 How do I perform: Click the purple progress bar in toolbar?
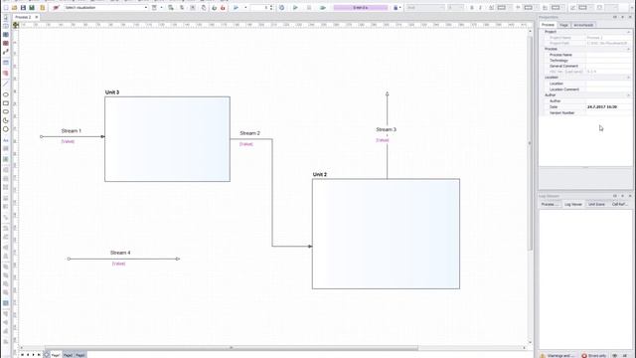click(361, 8)
